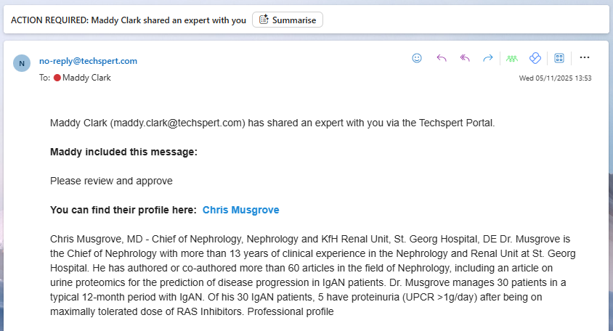Click the Reply All double-arrow icon
This screenshot has height=331, width=613.
coord(465,58)
